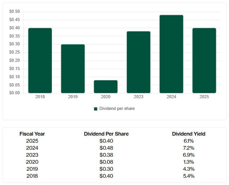Click the $0.50 y-axis label

15,12
